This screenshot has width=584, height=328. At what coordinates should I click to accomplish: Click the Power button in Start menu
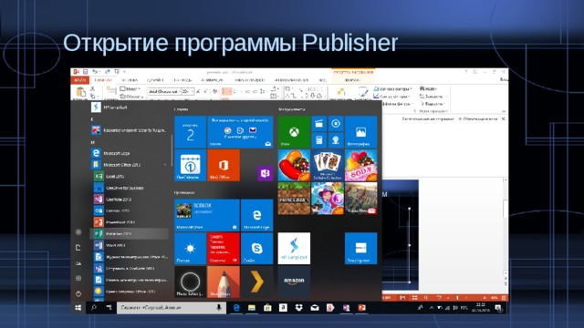78,293
